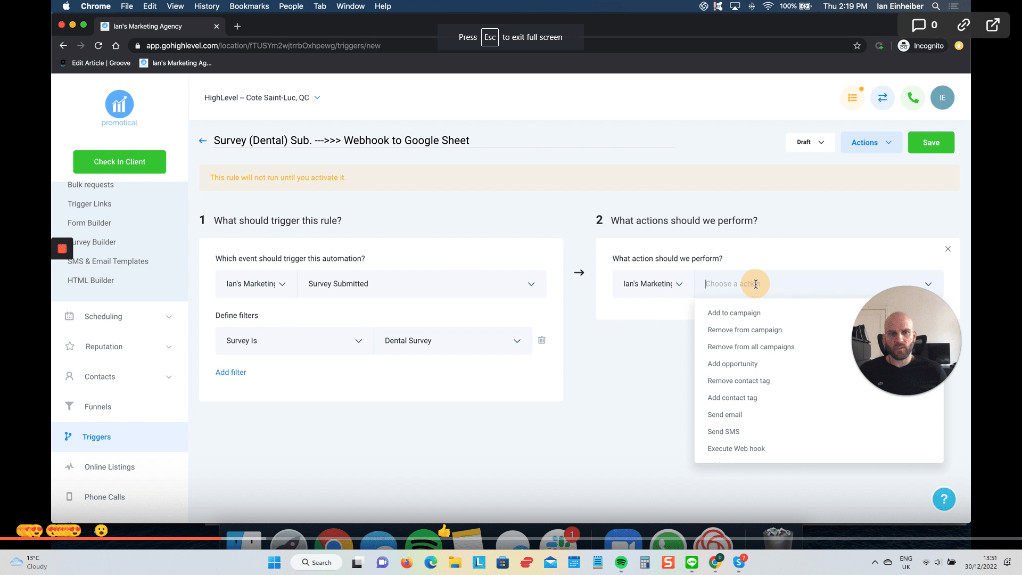Go back using Chrome's back arrow

(63, 46)
